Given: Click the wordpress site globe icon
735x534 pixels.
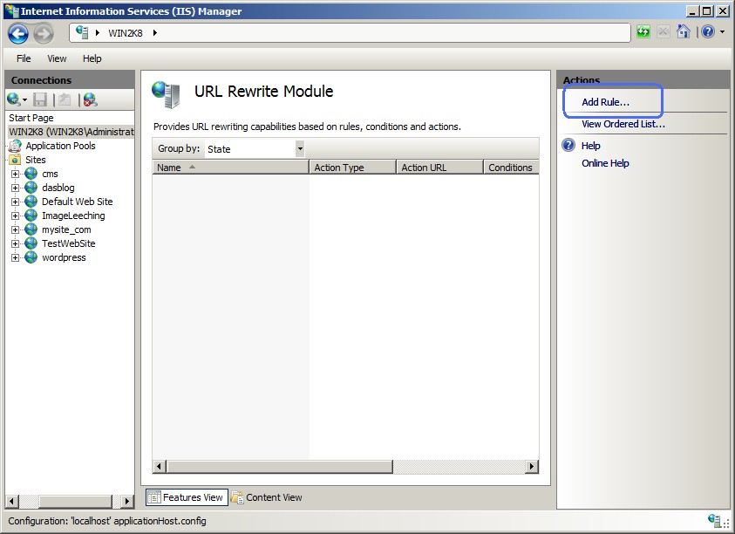Looking at the screenshot, I should (31, 257).
